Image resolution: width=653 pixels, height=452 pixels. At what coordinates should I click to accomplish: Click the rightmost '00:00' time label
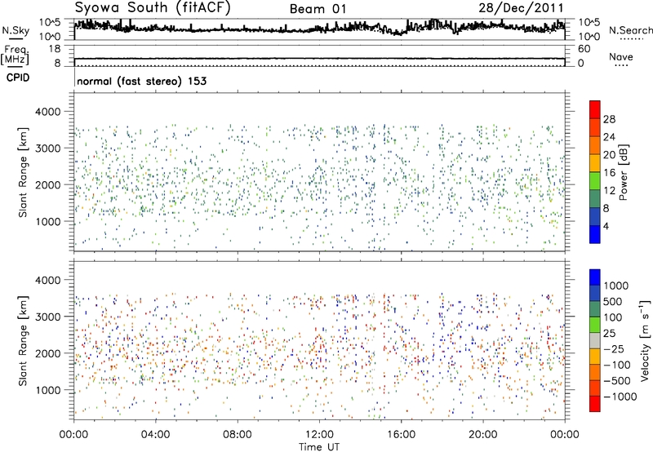pos(564,435)
